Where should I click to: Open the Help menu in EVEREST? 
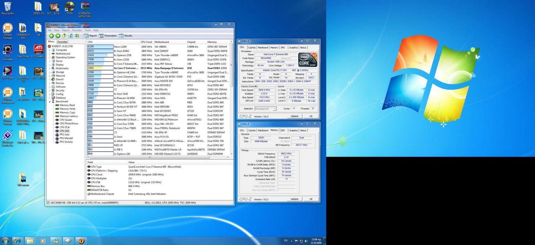point(96,30)
